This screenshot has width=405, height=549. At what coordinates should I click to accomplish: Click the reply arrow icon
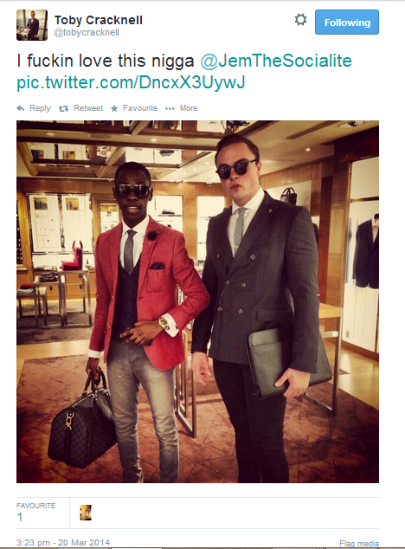click(x=20, y=108)
